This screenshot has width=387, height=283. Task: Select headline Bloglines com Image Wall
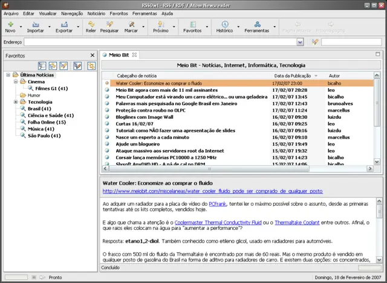click(x=145, y=117)
